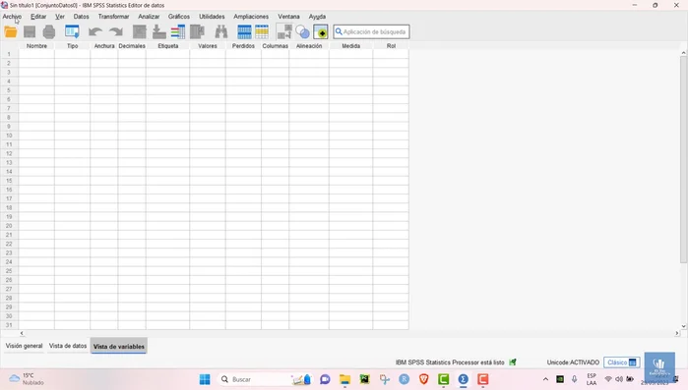Open the weather widget showing 15°C
The height and width of the screenshot is (390, 688).
point(27,379)
